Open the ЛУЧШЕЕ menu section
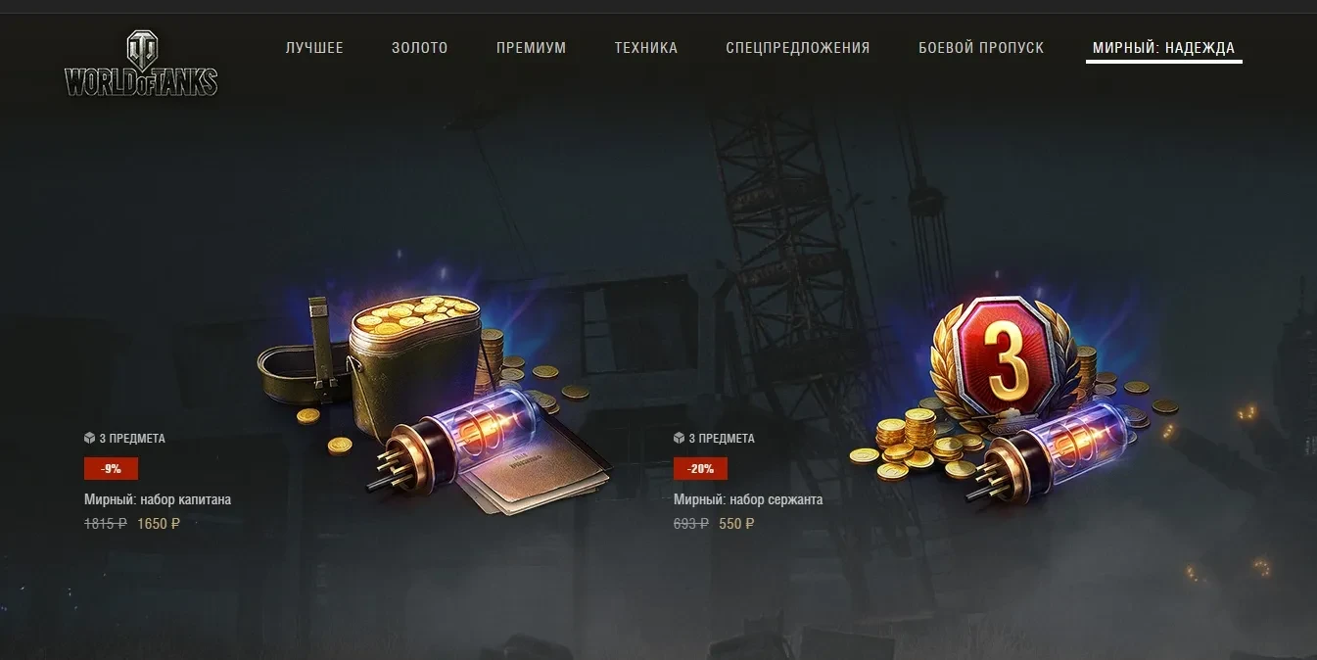The width and height of the screenshot is (1317, 660). pyautogui.click(x=314, y=48)
